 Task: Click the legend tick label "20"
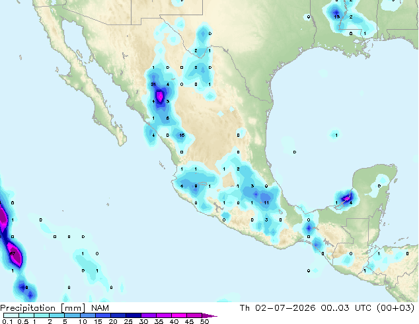[113, 321]
